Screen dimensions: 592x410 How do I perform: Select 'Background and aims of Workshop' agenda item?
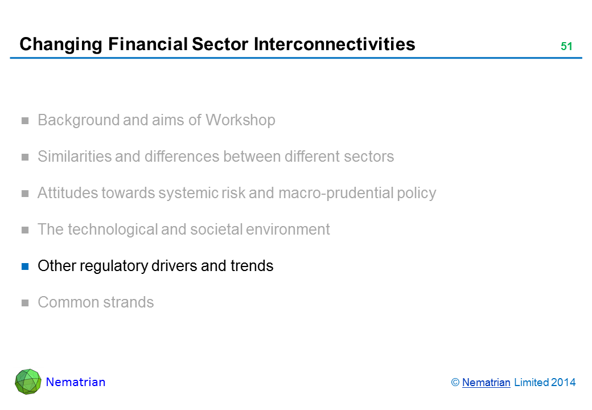156,120
